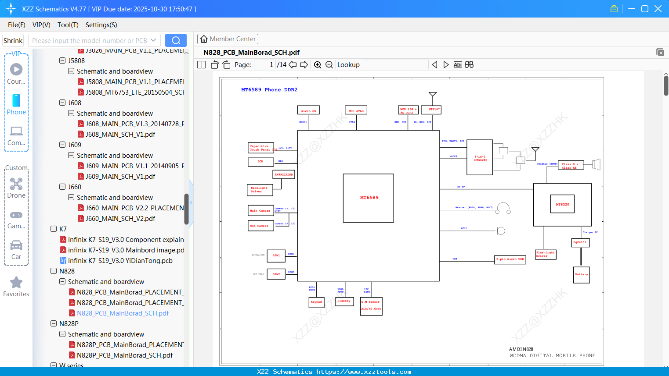Toggle the Abi match-text option
669x376 pixels.
tap(457, 65)
